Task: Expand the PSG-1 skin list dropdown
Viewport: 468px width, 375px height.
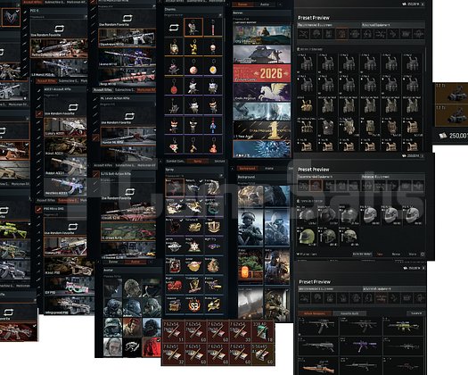Action: pyautogui.click(x=85, y=17)
